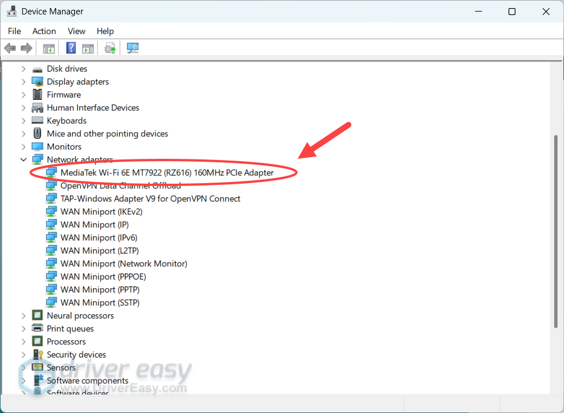
Task: Expand the Human Interface Devices node
Action: (x=23, y=107)
